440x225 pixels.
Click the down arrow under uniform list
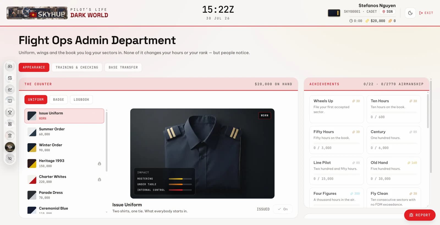pos(107,212)
